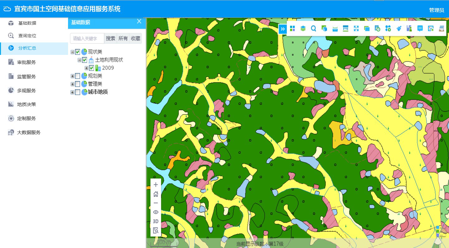Uncheck the 现状类 layer checkbox
This screenshot has height=248, width=449.
click(x=78, y=52)
